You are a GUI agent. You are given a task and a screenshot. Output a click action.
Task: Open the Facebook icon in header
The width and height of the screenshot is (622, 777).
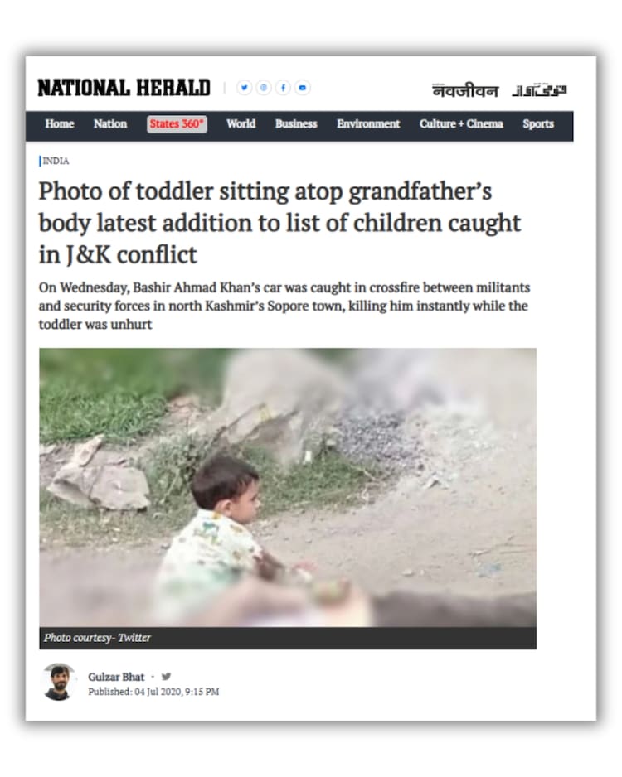tap(283, 88)
